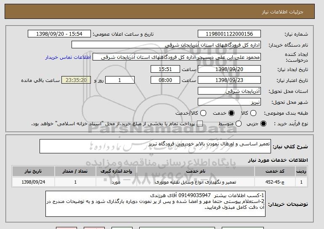
Task: Click the واحد اندازه گیری column header
Action: click(116, 171)
